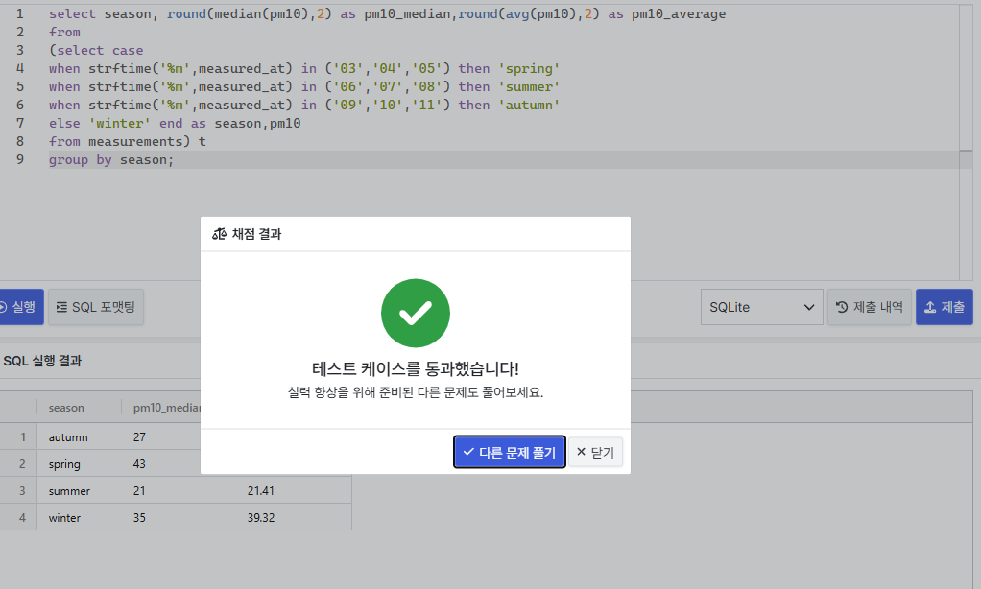Click the 'summer' string on line 5
This screenshot has width=981, height=589.
click(x=529, y=87)
